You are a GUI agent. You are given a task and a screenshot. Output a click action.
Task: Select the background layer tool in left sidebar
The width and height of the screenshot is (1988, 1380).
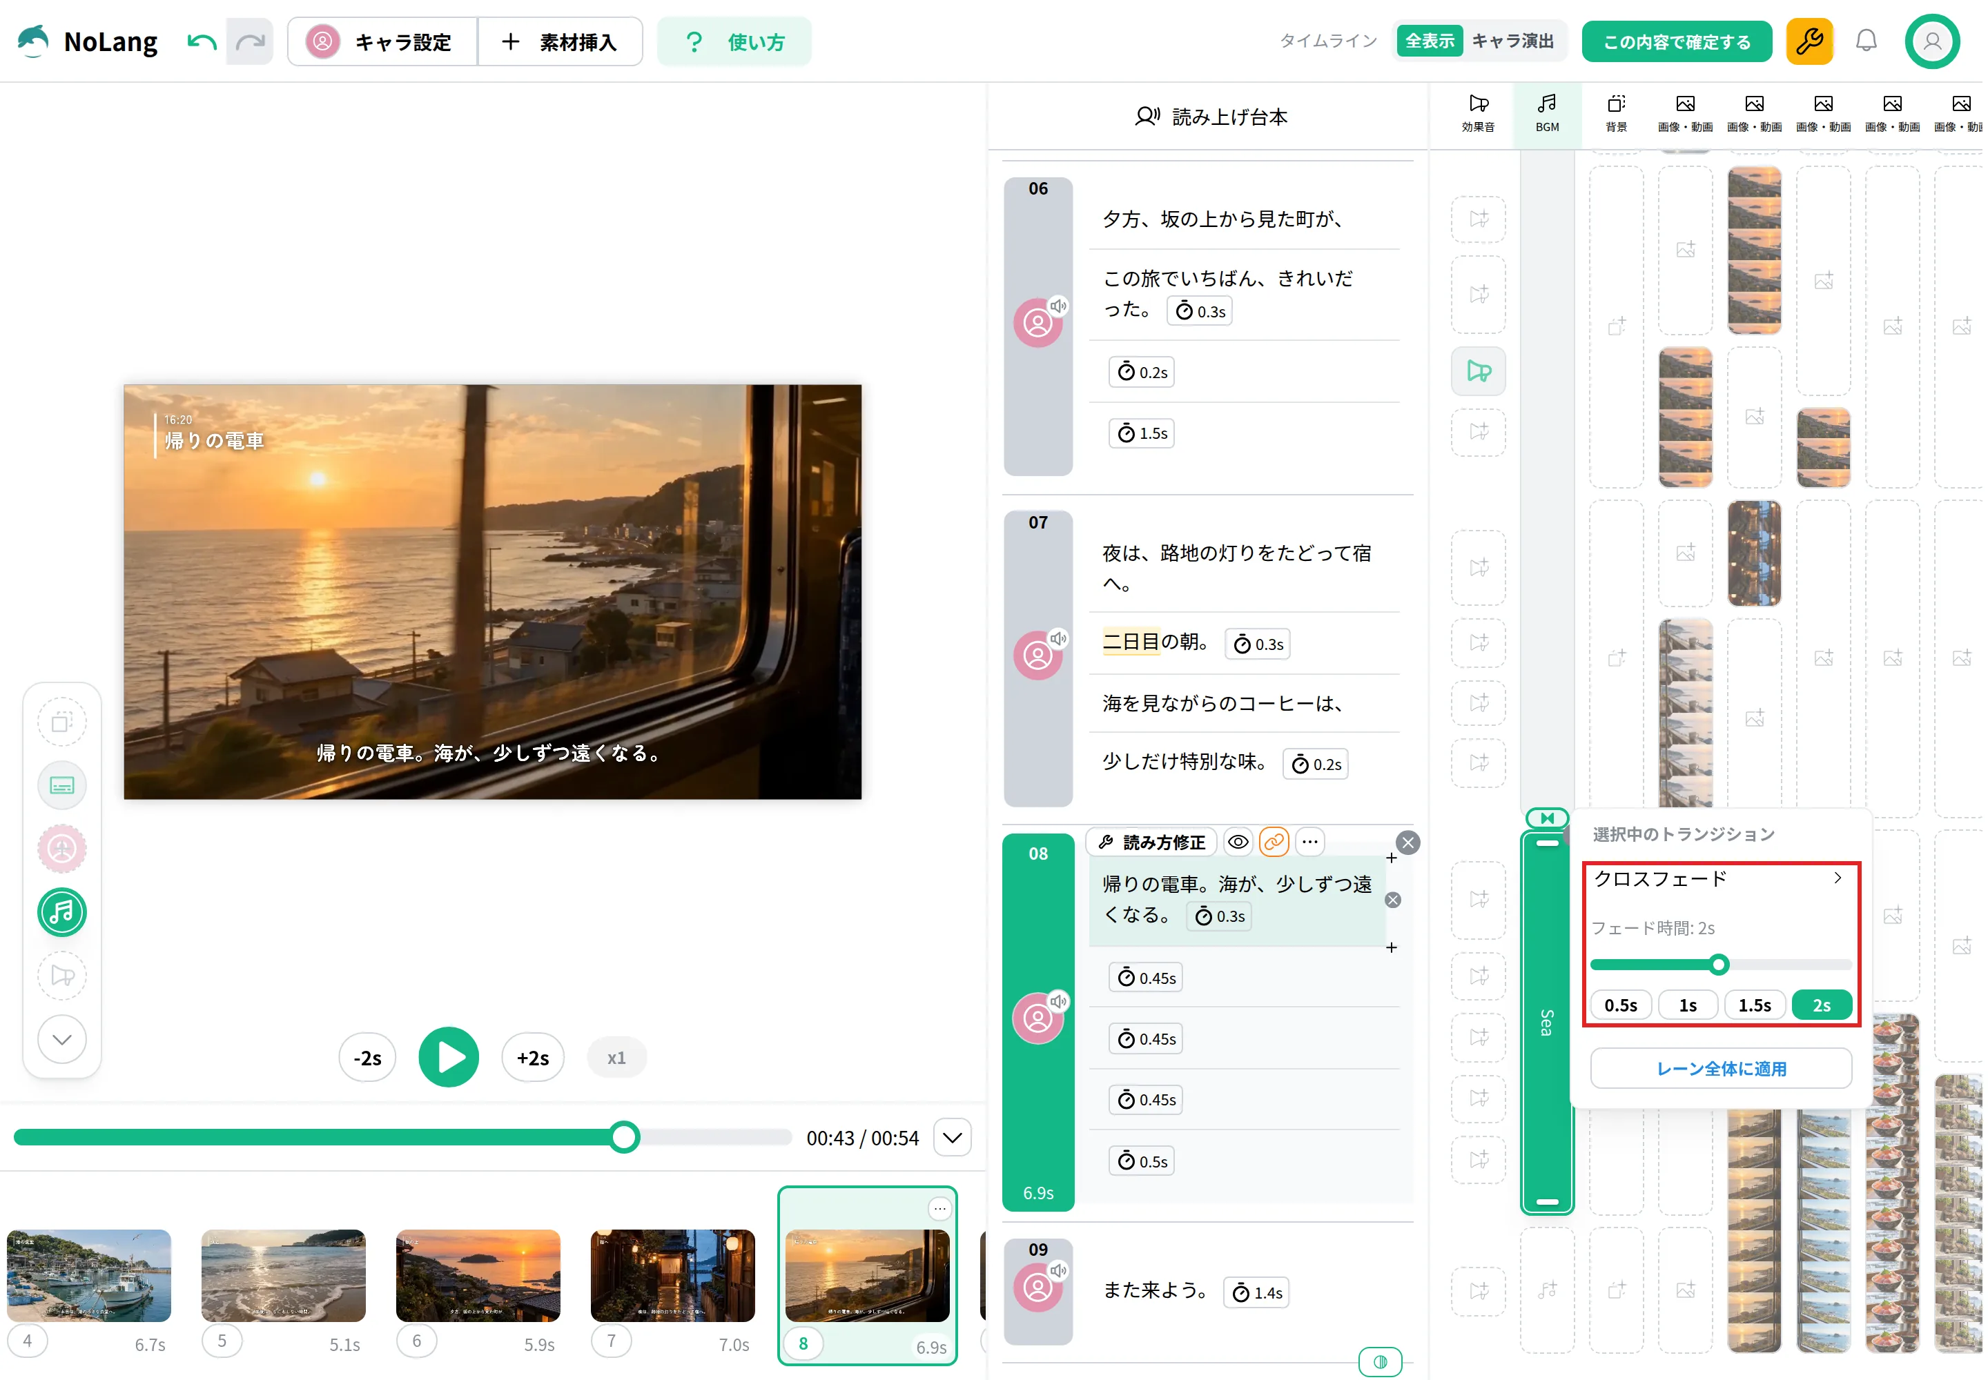[x=62, y=722]
